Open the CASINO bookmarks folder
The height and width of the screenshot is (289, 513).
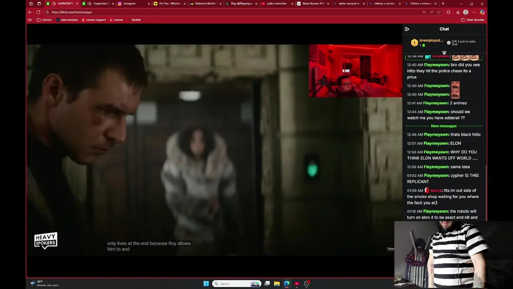[44, 20]
